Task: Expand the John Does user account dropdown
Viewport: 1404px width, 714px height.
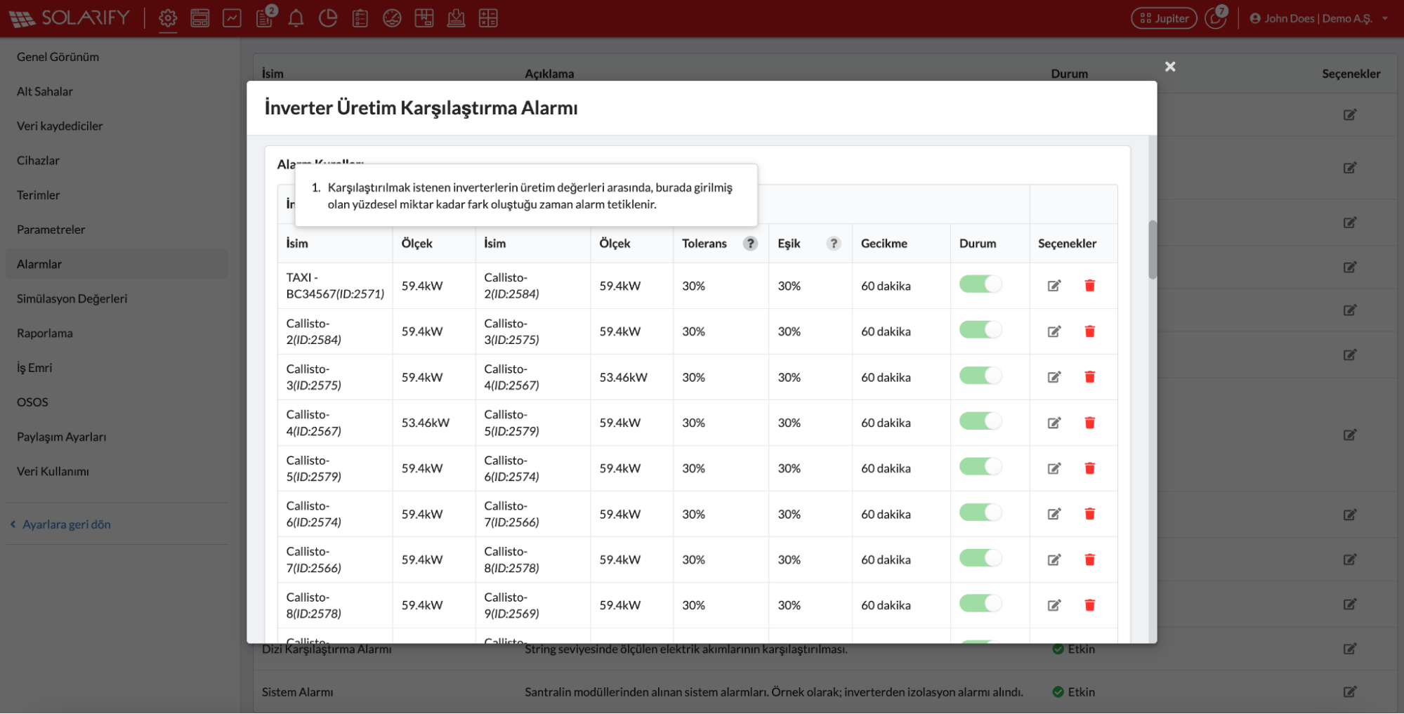Action: click(1318, 18)
